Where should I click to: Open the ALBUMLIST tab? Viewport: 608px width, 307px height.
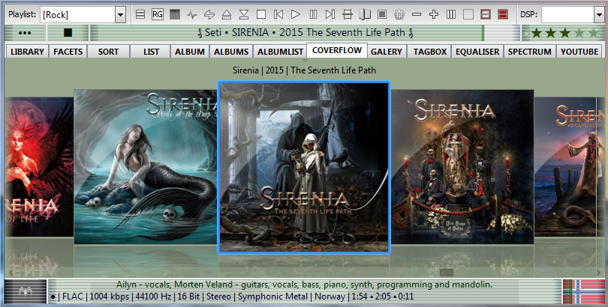(280, 52)
